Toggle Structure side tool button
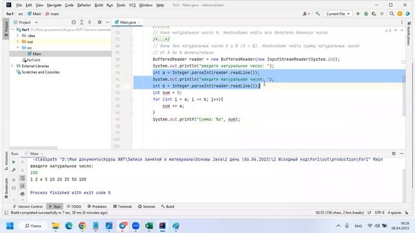 (x=6, y=161)
